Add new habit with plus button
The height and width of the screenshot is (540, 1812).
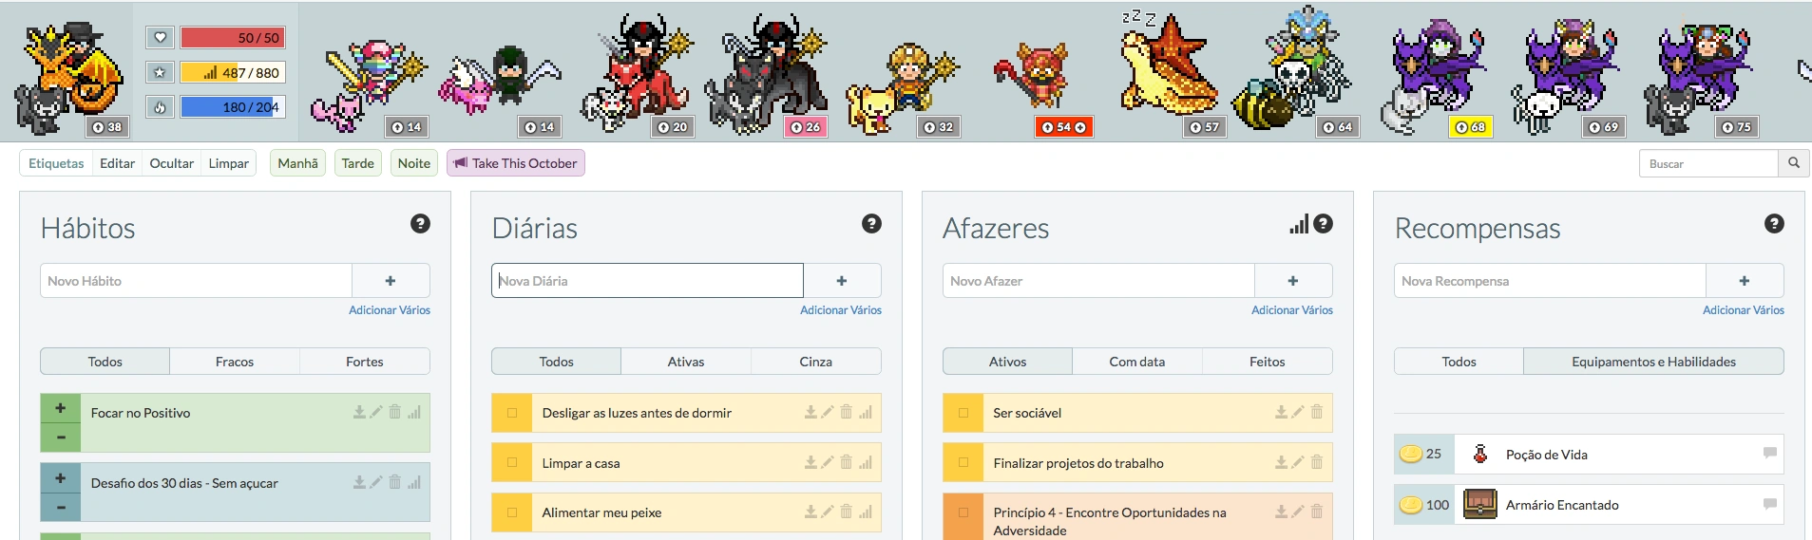[391, 281]
